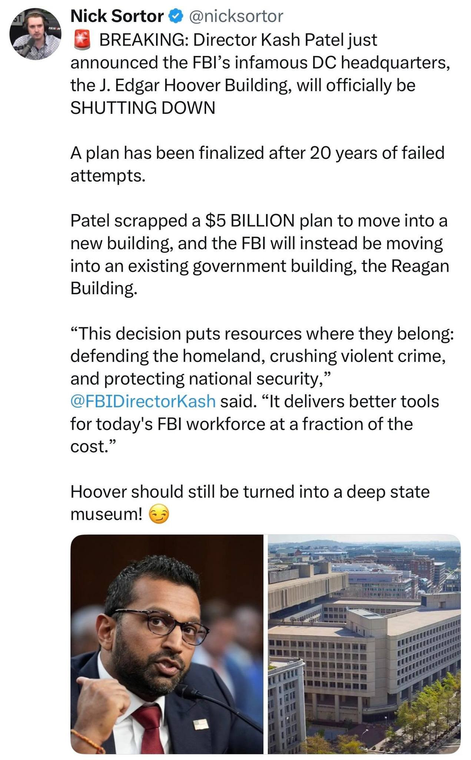Click the word "BREAKING:"
The image size is (471, 760).
pos(144,40)
